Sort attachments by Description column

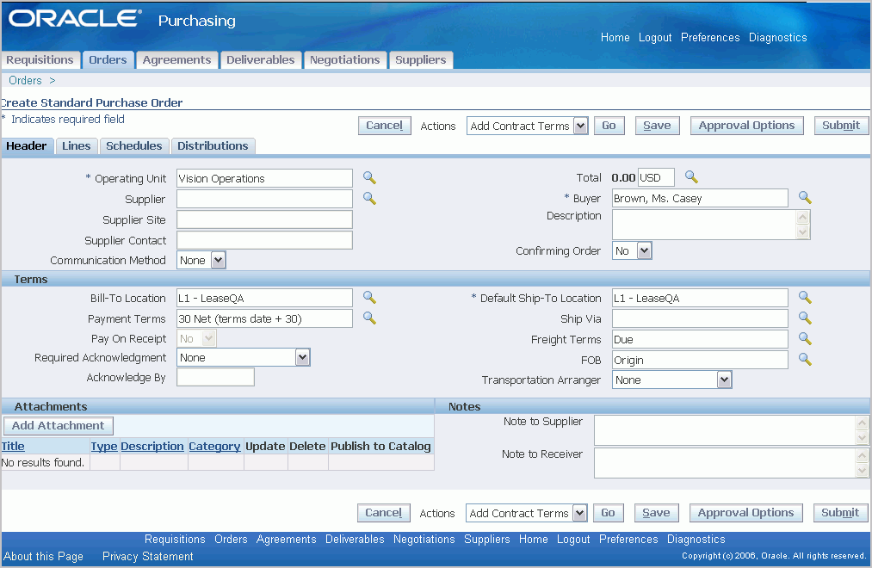coord(152,447)
